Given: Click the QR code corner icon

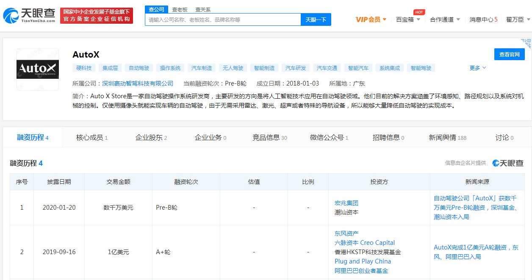Looking at the screenshot, I should 526,44.
